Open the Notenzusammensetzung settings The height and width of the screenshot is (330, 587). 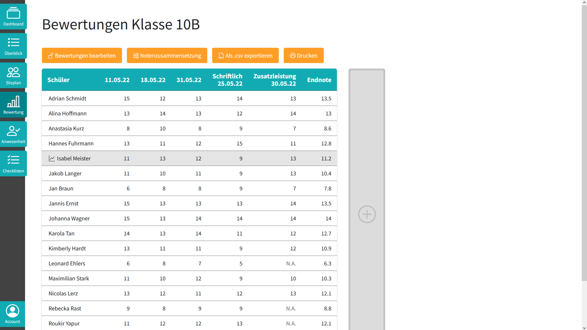[x=167, y=55]
